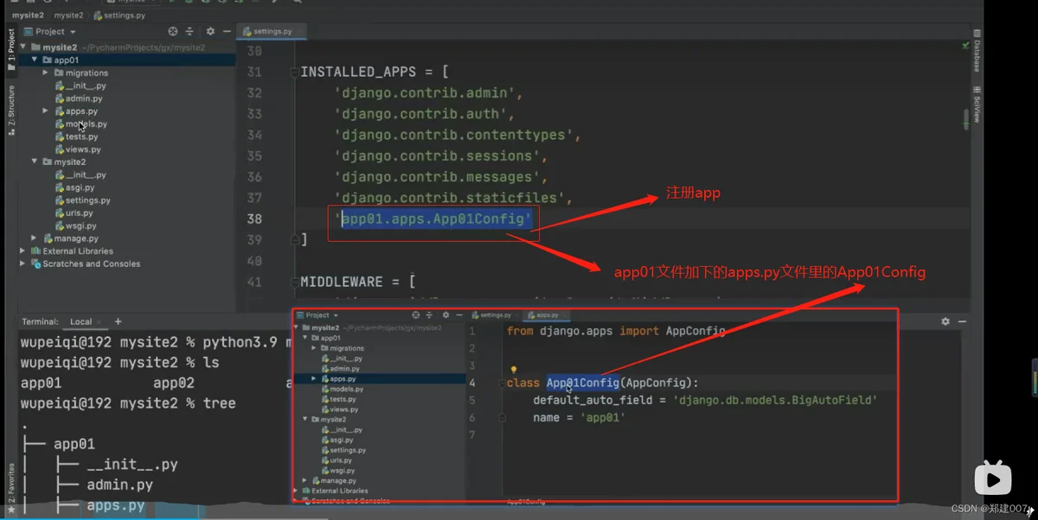Fold the INSTALLED_APPS block at line 31
The height and width of the screenshot is (520, 1038).
point(294,72)
